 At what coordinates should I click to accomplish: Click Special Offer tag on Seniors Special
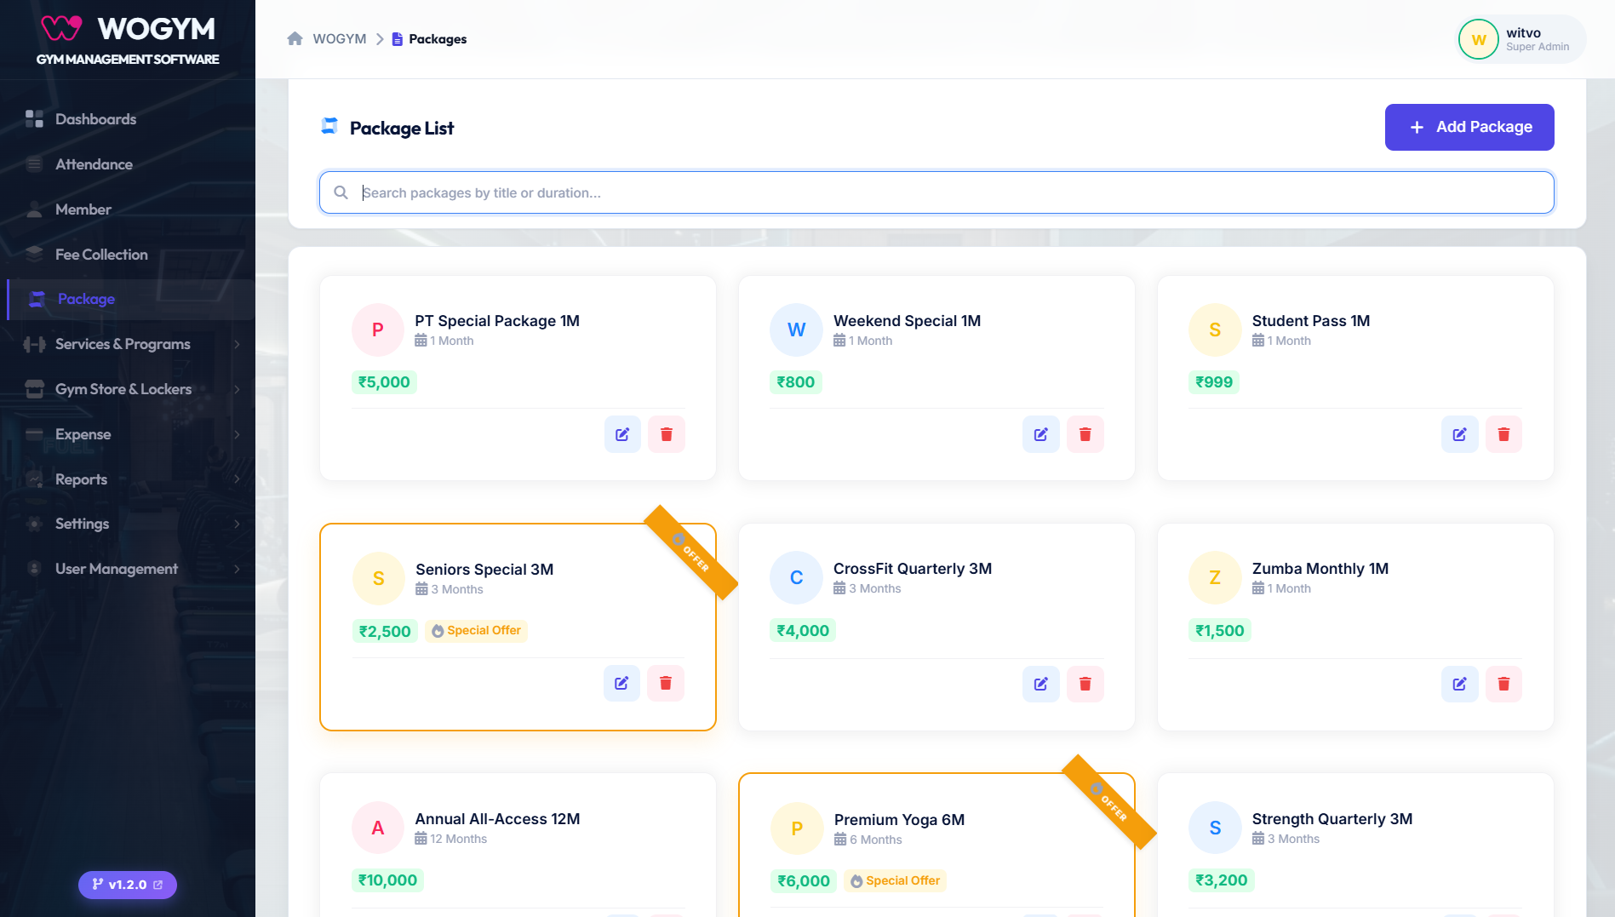[476, 630]
